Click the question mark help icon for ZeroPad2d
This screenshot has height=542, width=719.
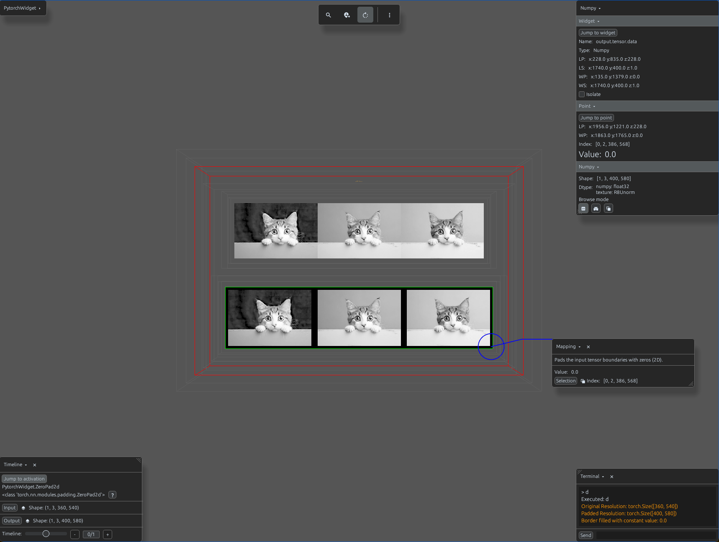pos(112,495)
